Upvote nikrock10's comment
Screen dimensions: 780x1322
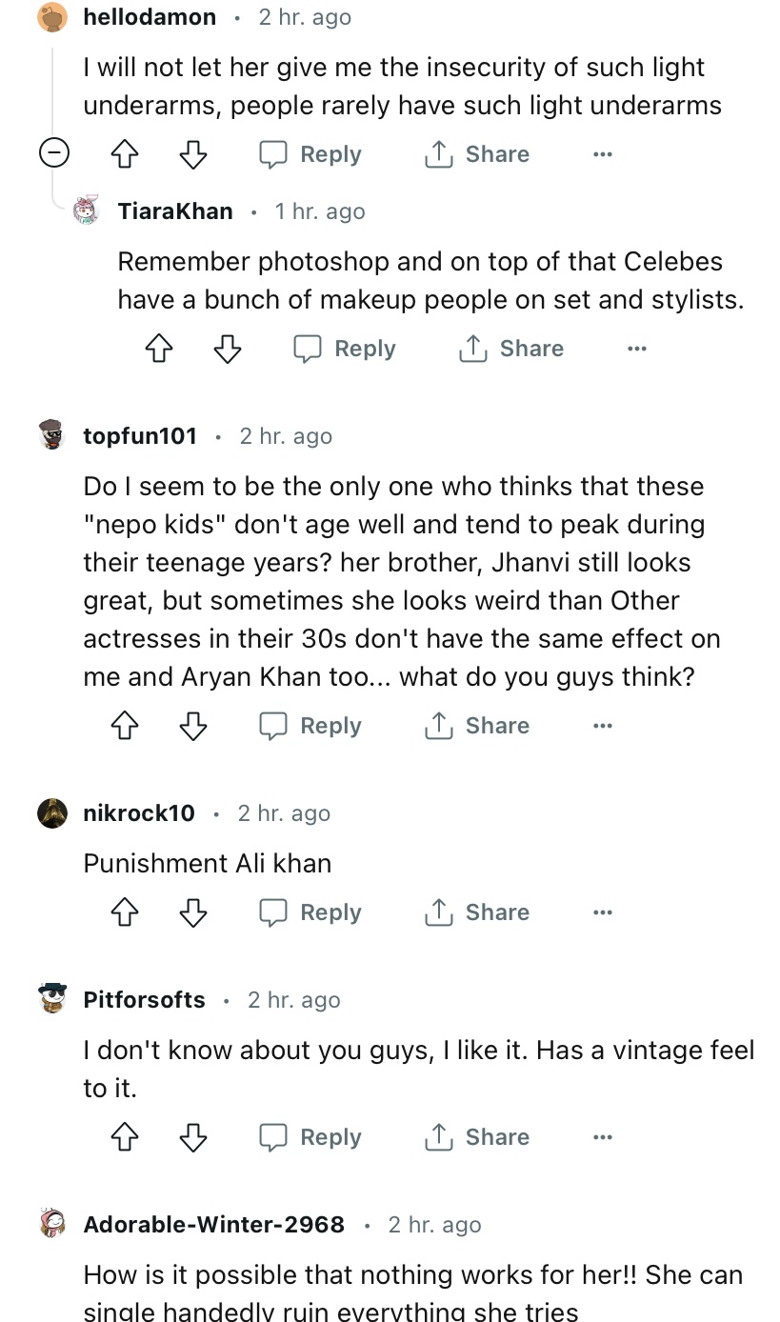(x=125, y=912)
